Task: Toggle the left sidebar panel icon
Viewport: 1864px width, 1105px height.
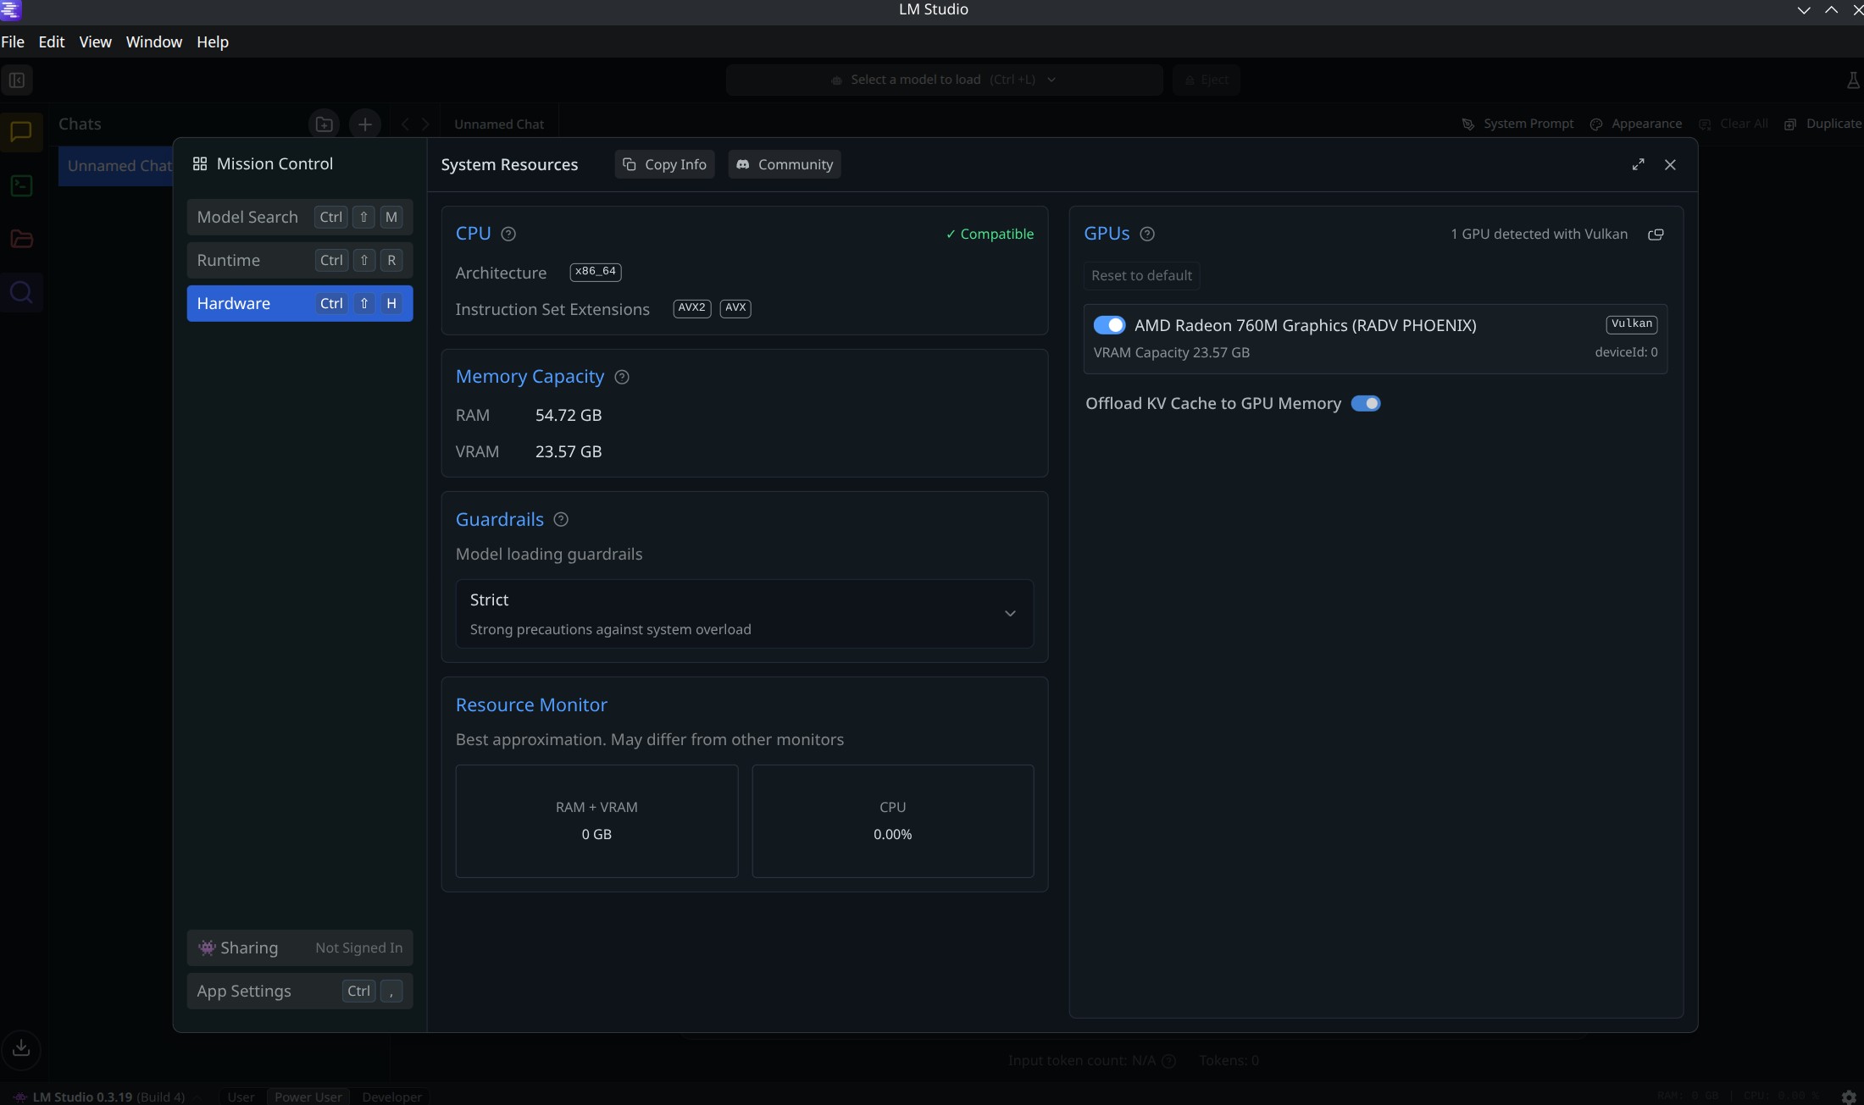Action: click(17, 80)
